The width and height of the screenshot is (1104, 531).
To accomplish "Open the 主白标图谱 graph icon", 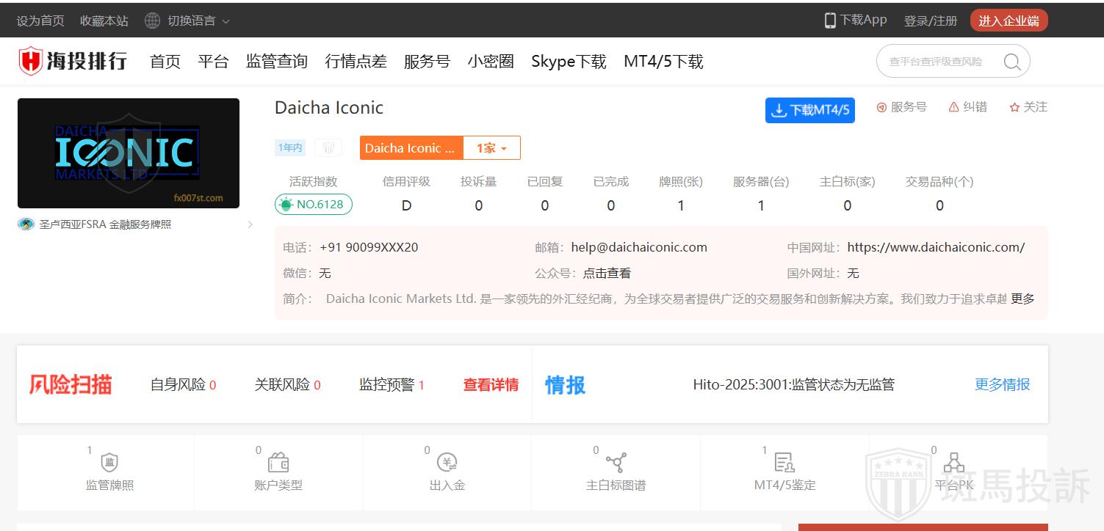I will point(616,463).
